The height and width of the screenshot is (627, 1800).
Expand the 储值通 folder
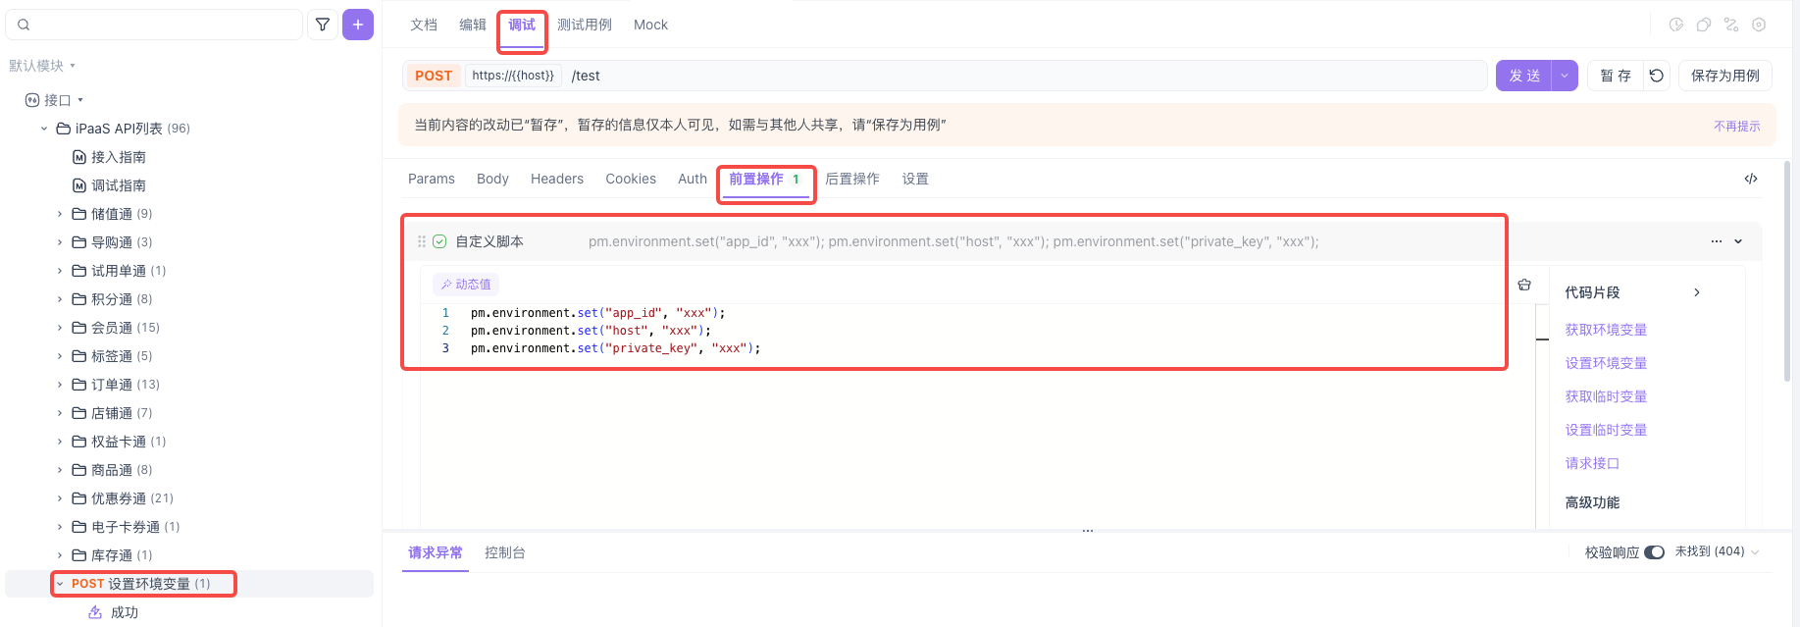(60, 214)
